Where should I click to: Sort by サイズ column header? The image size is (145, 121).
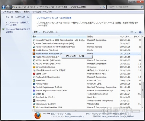pyautogui.click(x=137, y=36)
